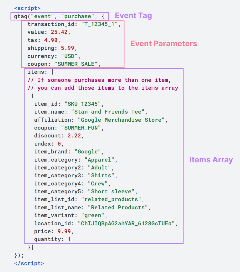240x272 pixels.
Task: Click the index: 0 line
Action: [49, 144]
